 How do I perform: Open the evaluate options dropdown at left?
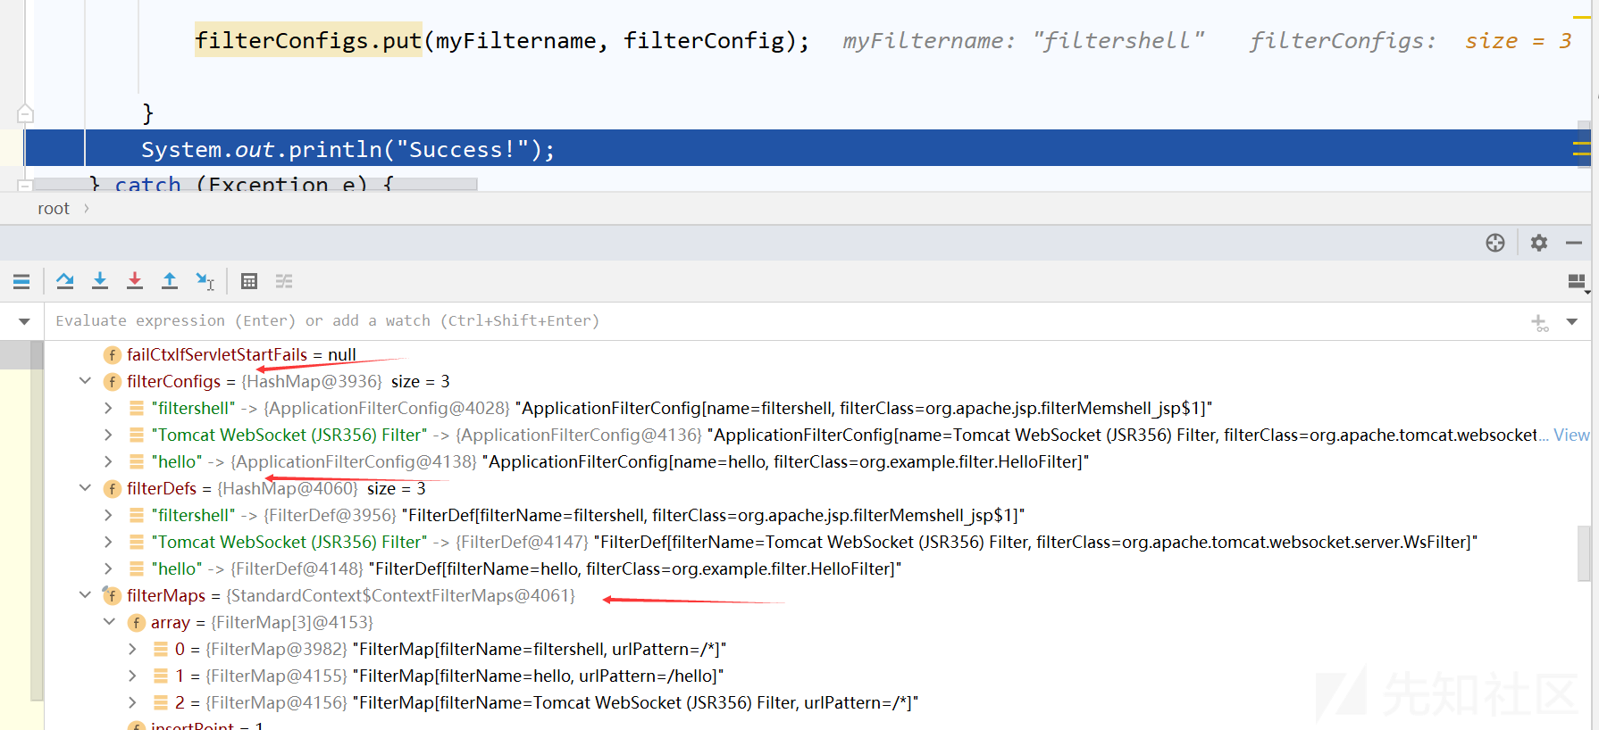(24, 321)
